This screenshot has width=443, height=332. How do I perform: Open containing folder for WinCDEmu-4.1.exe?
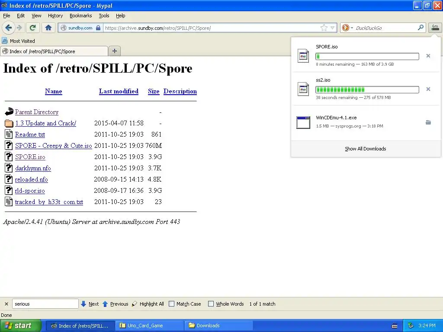[x=428, y=122]
